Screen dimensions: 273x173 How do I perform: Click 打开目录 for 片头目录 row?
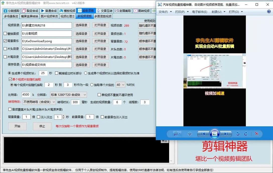[100, 49]
